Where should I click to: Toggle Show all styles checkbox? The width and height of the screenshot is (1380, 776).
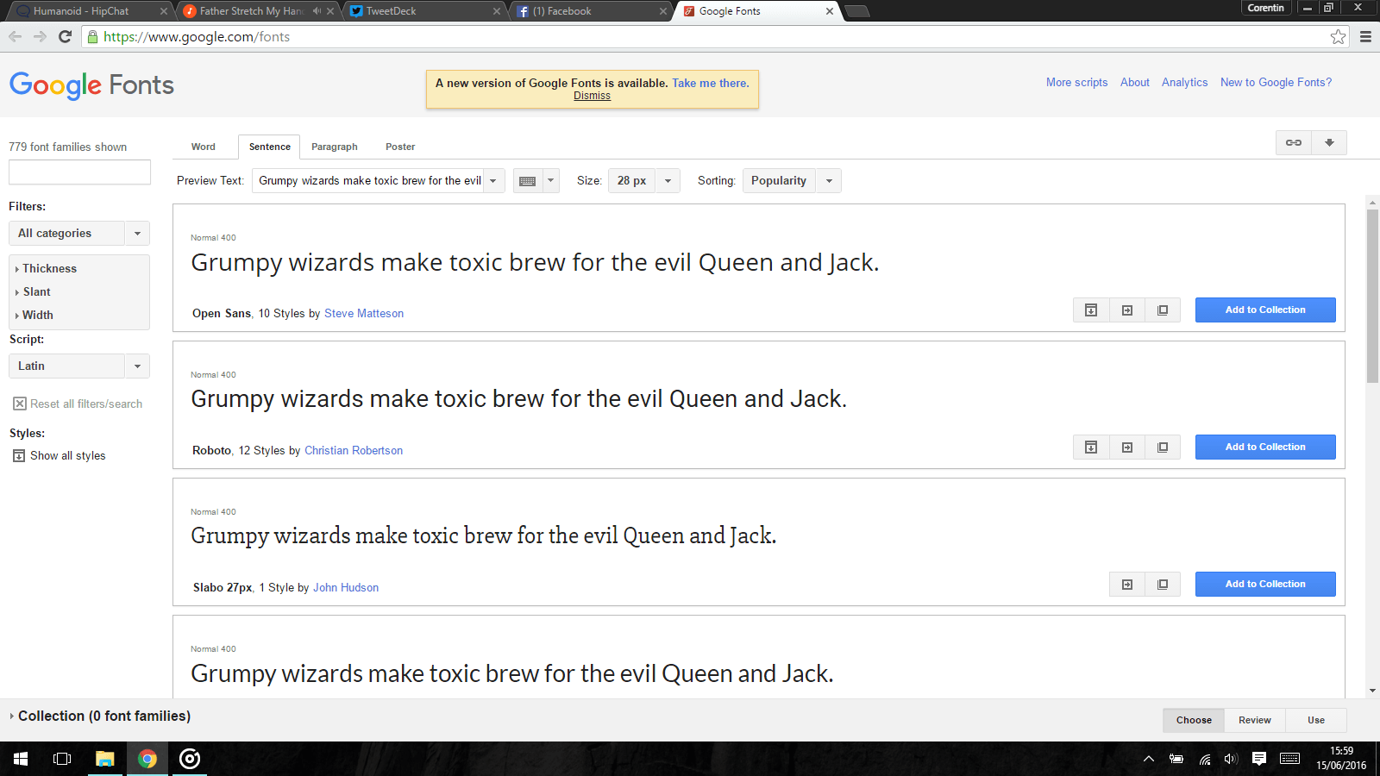(x=19, y=456)
